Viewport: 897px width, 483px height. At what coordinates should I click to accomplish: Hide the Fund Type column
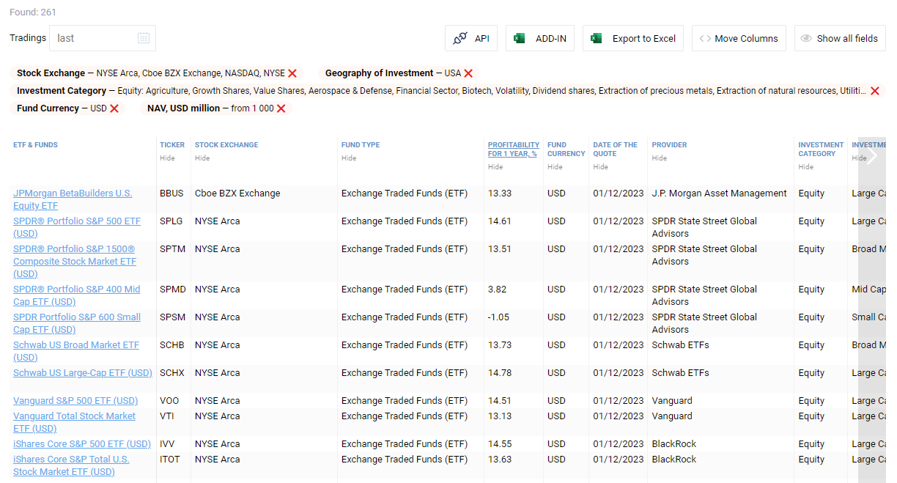(x=349, y=158)
